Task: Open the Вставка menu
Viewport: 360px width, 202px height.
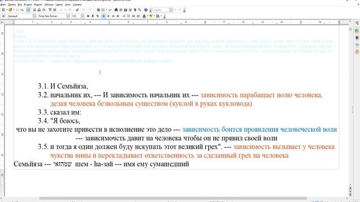Action: click(28, 4)
